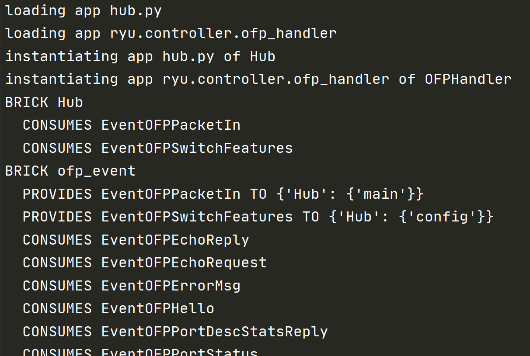Click the partially visible 'EventOFPPortStatus' line
Image resolution: width=530 pixels, height=356 pixels.
point(140,352)
